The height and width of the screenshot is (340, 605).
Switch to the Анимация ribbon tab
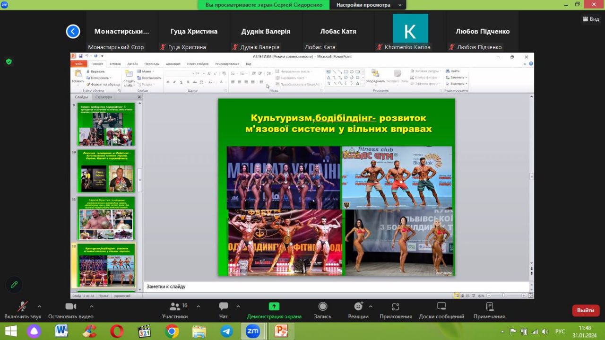click(x=173, y=64)
